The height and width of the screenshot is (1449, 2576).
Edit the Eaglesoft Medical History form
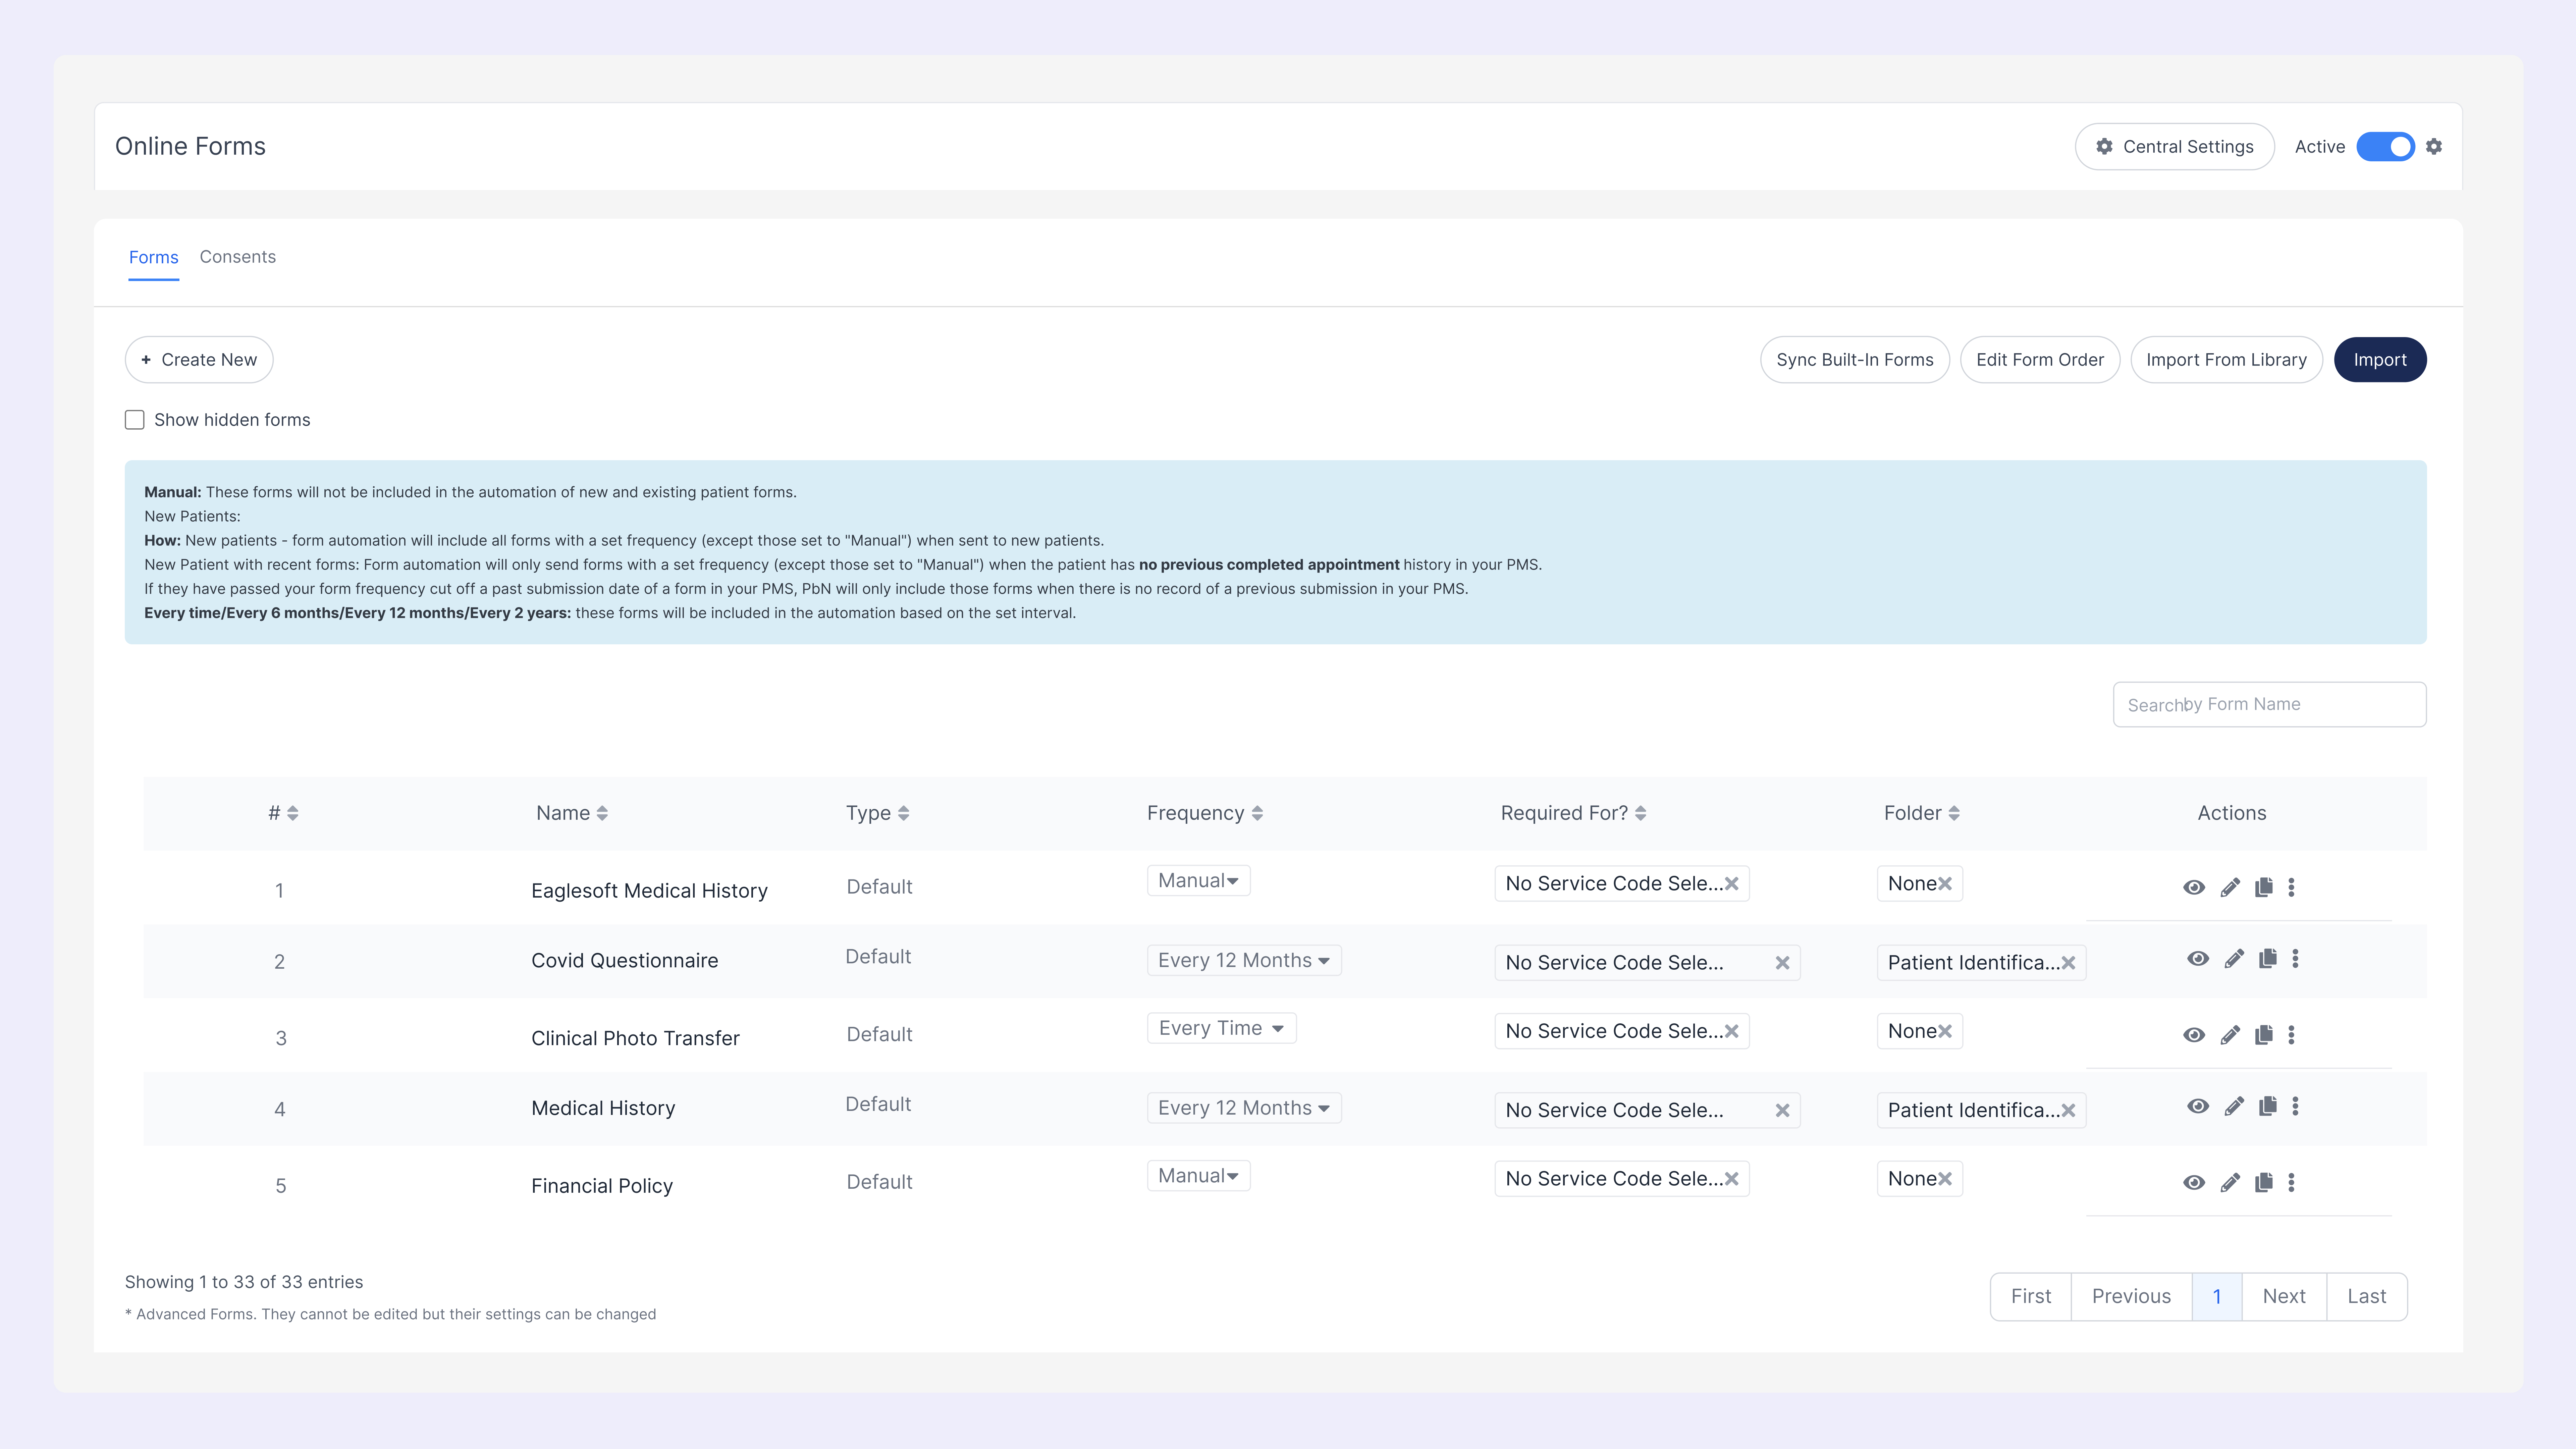tap(2230, 887)
